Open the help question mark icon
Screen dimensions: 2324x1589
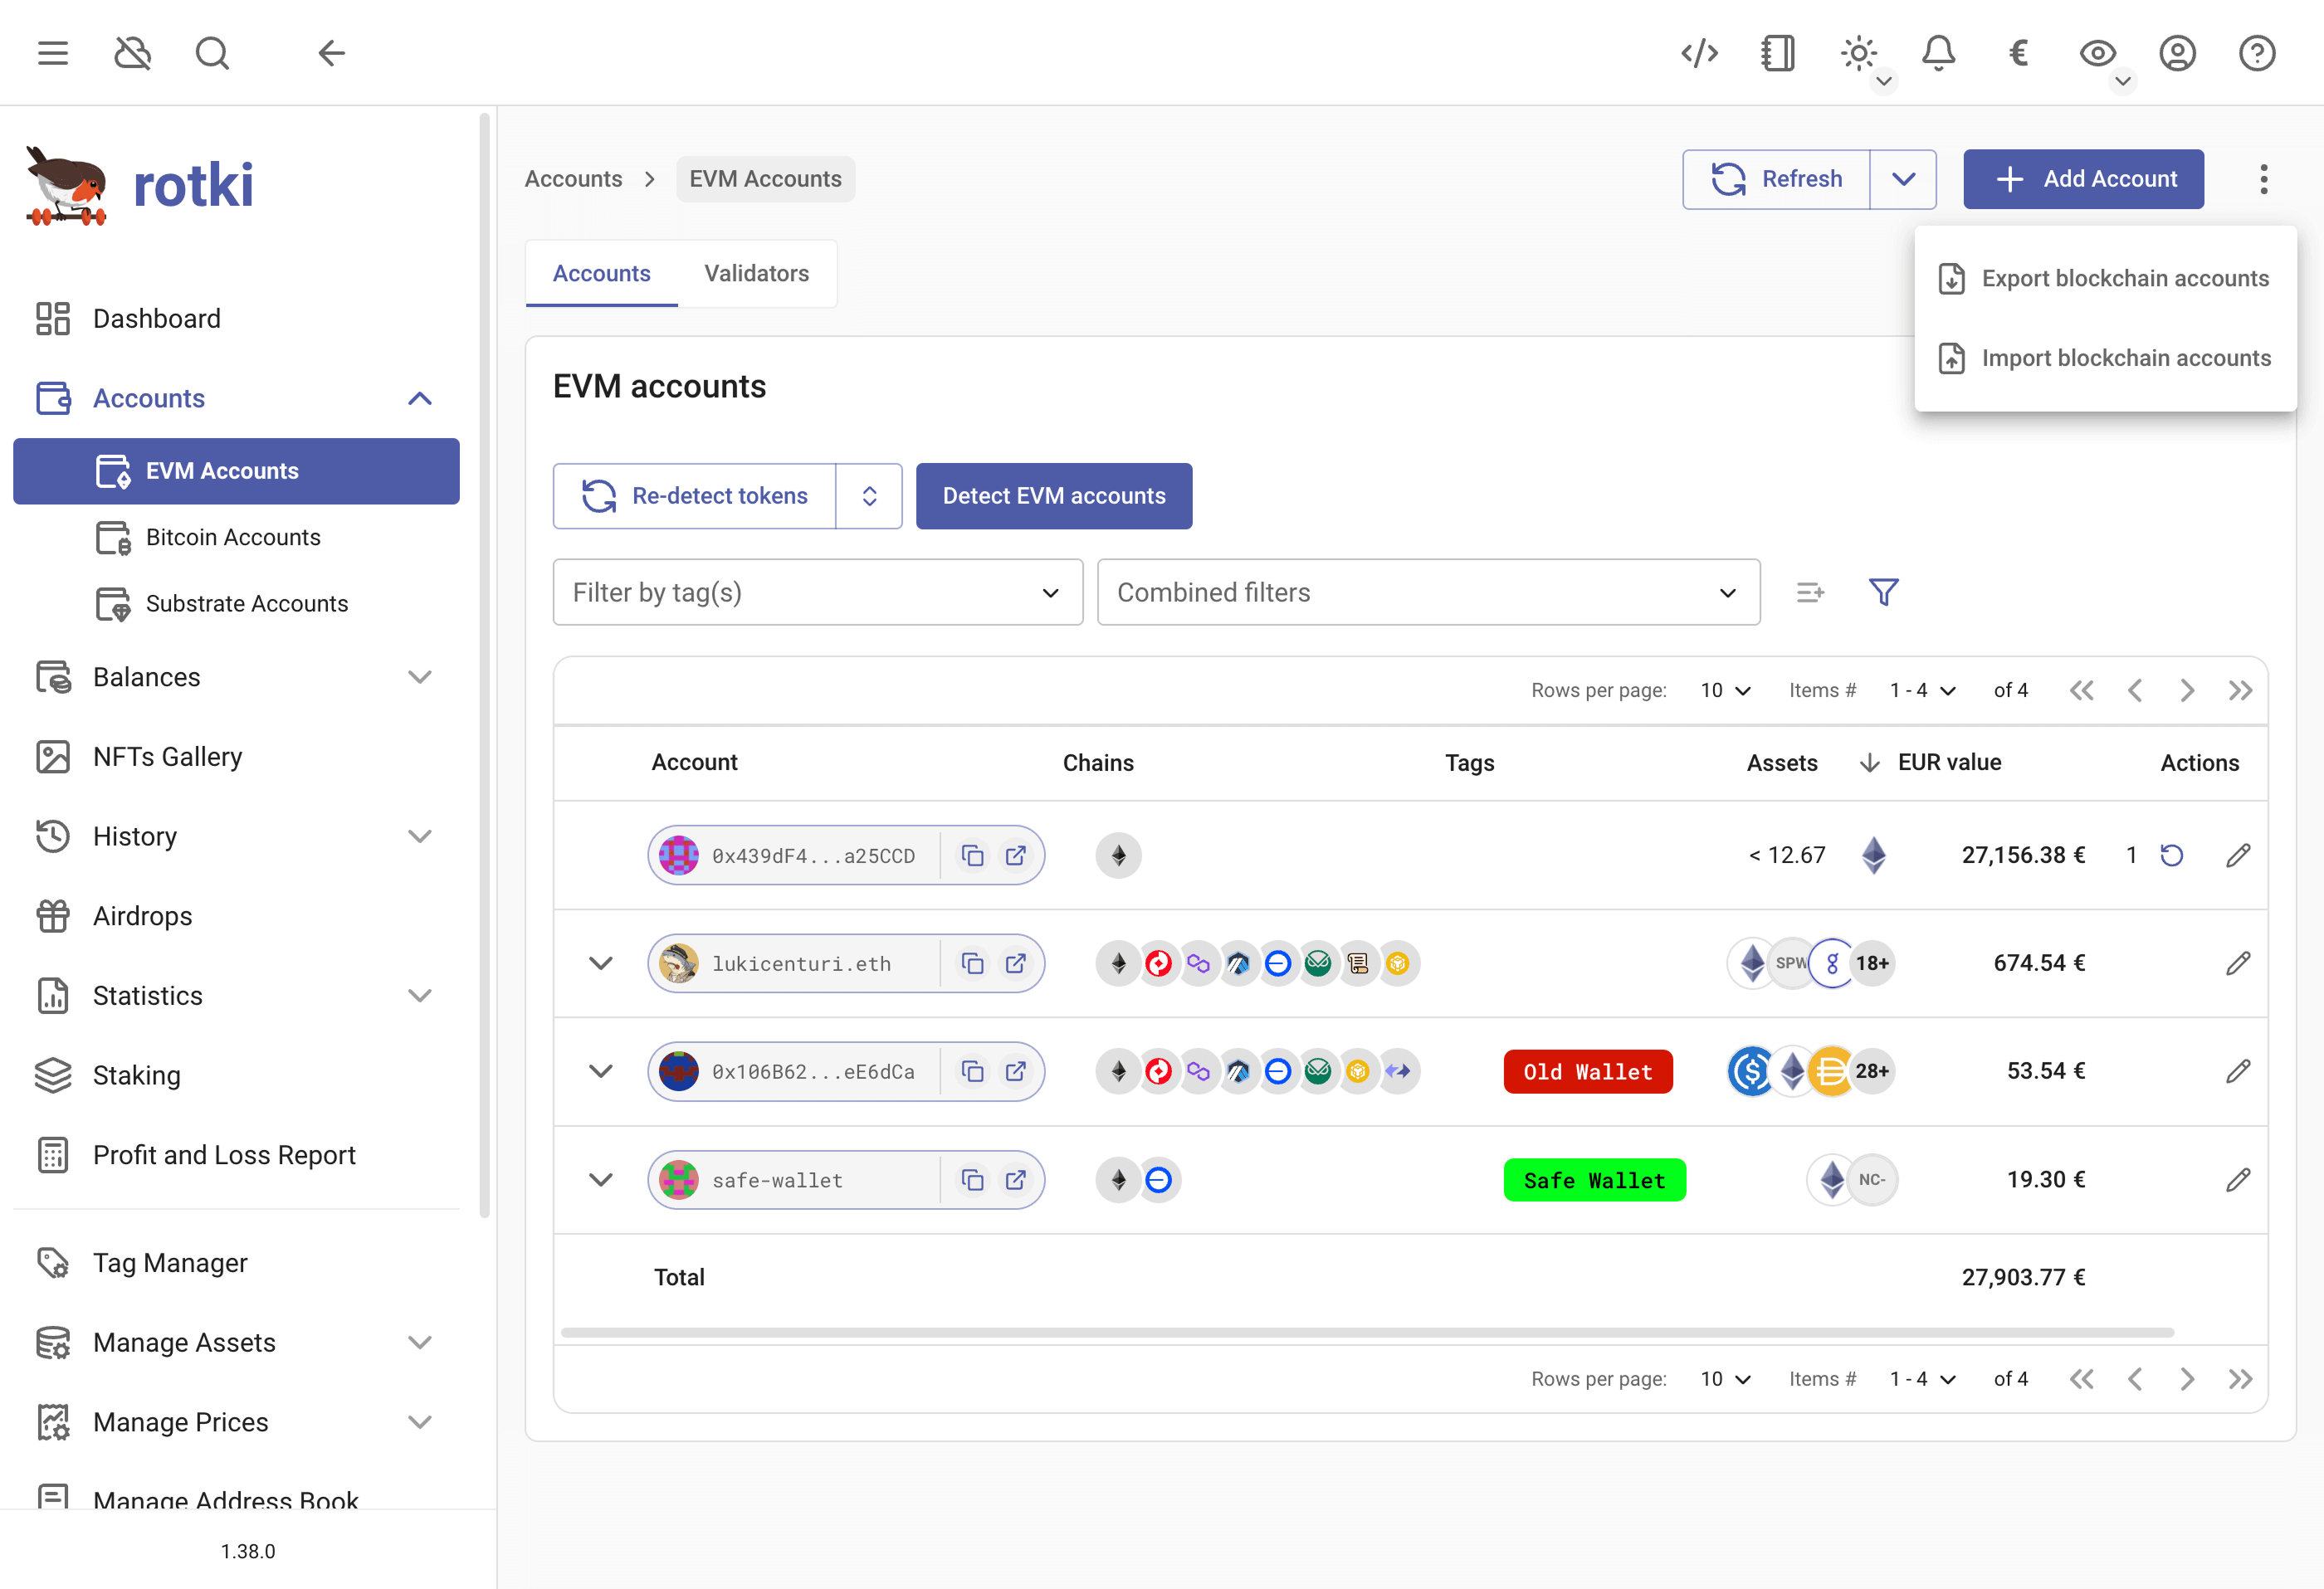(2256, 53)
